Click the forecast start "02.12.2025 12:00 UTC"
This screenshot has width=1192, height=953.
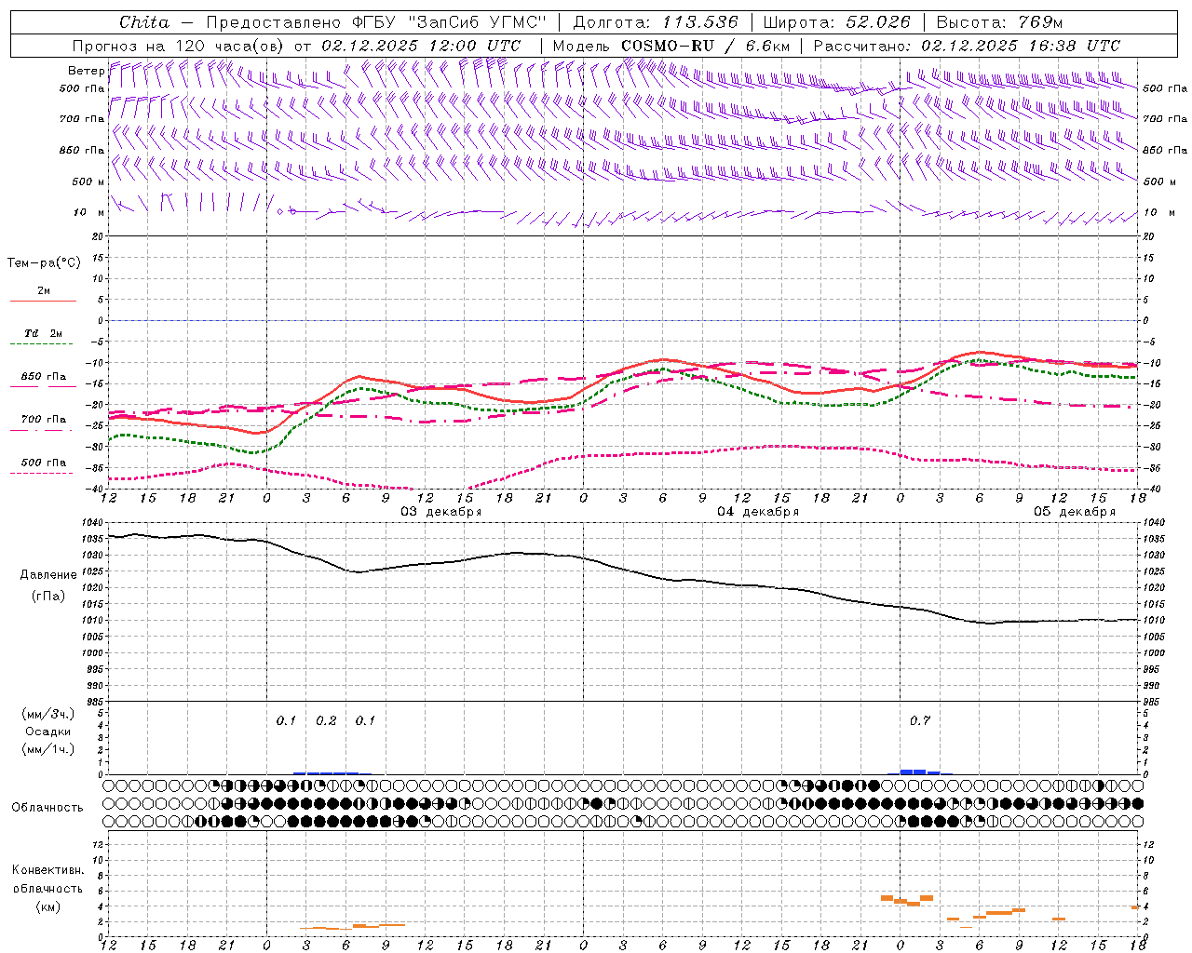420,46
